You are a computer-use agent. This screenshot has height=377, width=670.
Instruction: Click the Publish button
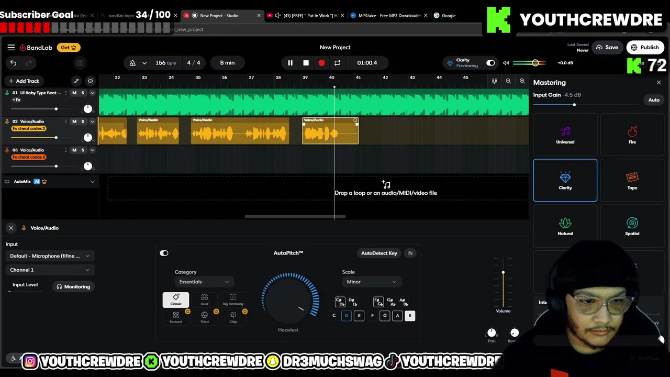(645, 47)
